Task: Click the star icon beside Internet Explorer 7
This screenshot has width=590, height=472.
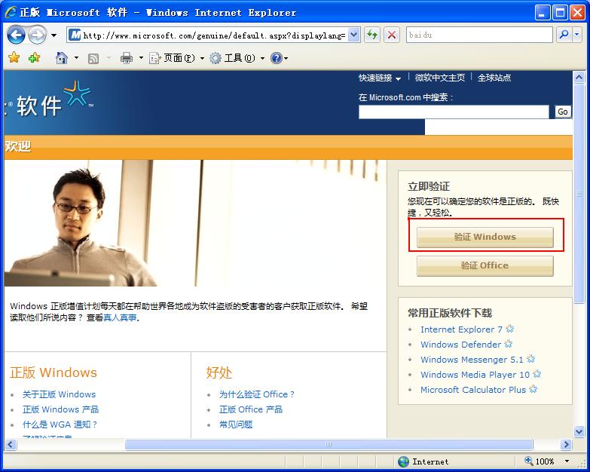Action: coord(510,329)
